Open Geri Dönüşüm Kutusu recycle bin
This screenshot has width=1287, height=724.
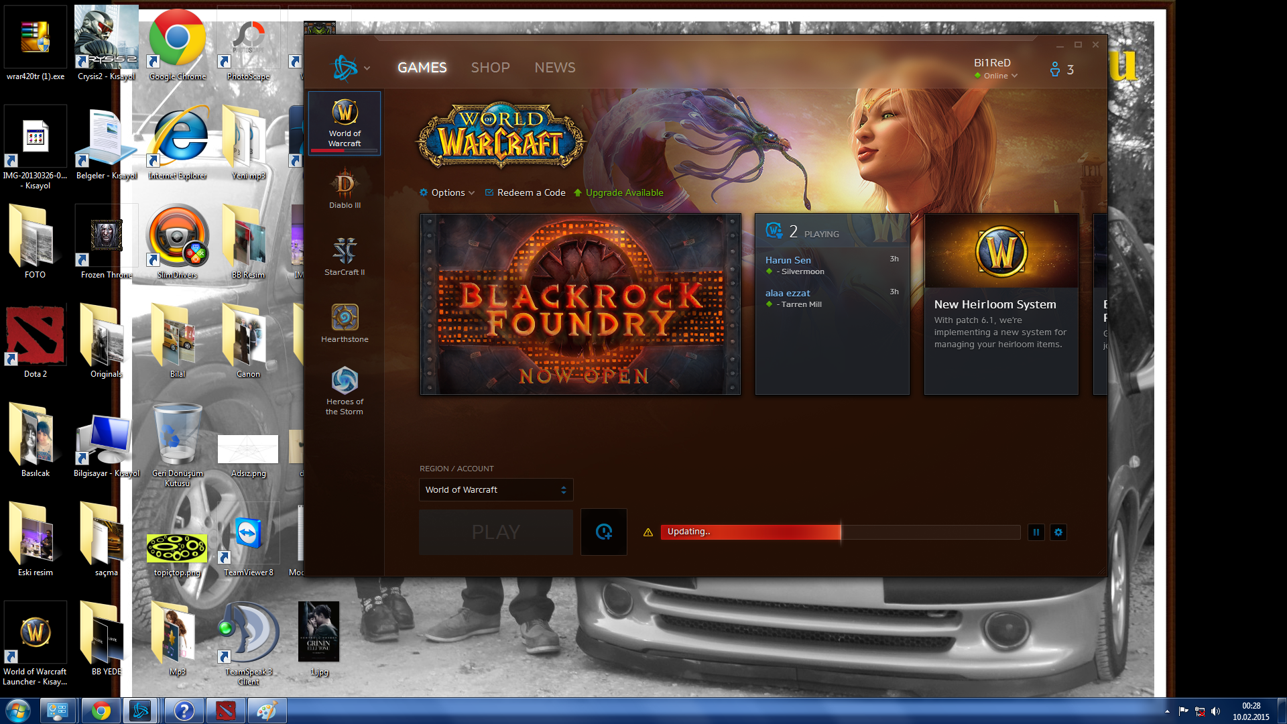(178, 444)
